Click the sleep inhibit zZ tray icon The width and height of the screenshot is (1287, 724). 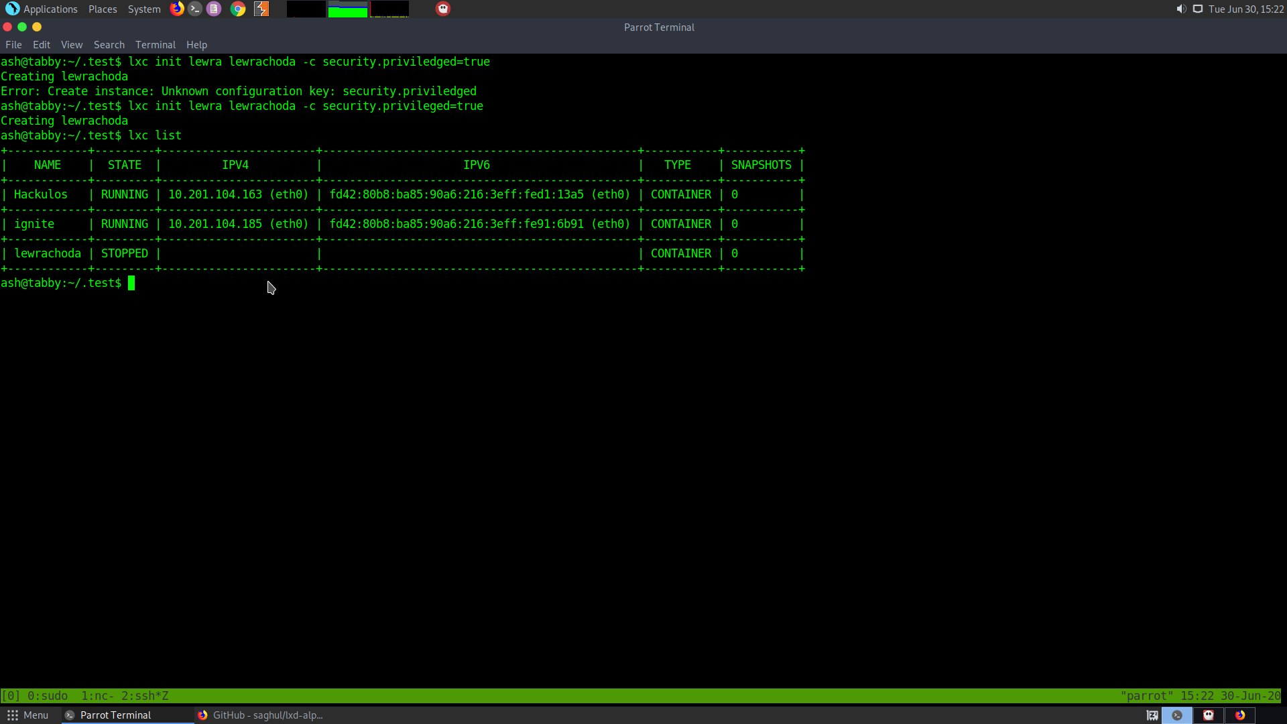[x=1152, y=715]
